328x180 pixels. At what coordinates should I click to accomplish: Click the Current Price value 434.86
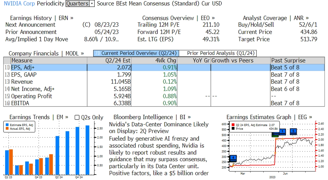tap(309, 32)
